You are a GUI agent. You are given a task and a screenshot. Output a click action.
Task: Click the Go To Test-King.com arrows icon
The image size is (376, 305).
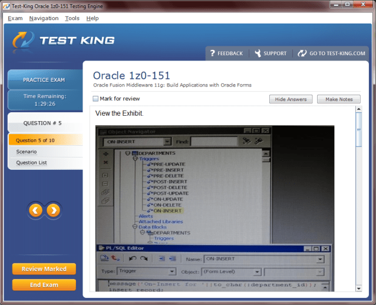point(302,53)
